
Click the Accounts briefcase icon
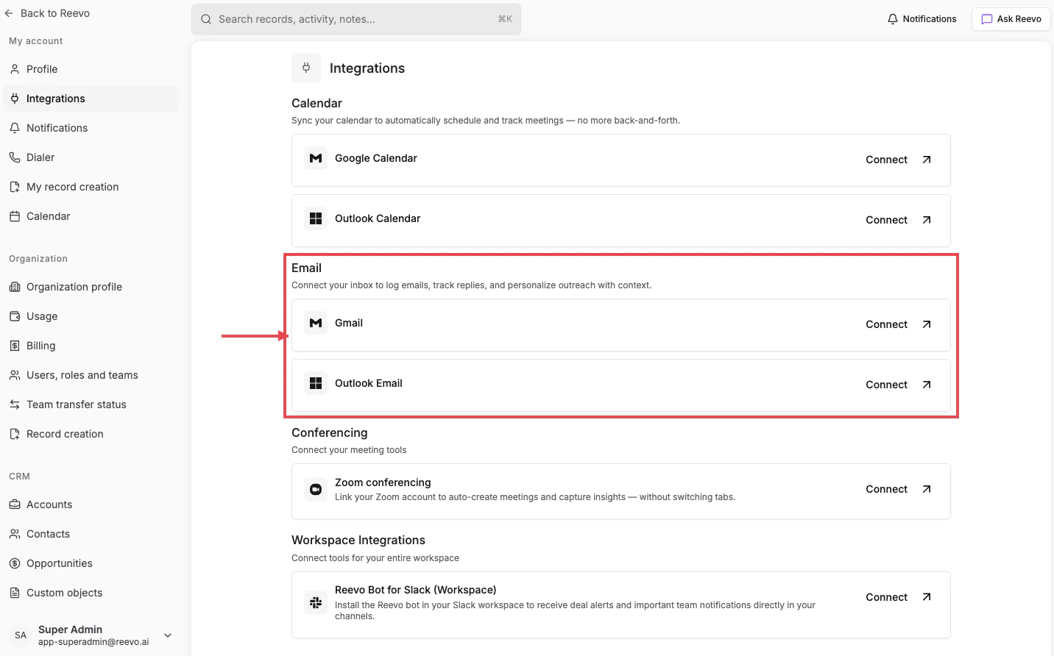15,505
